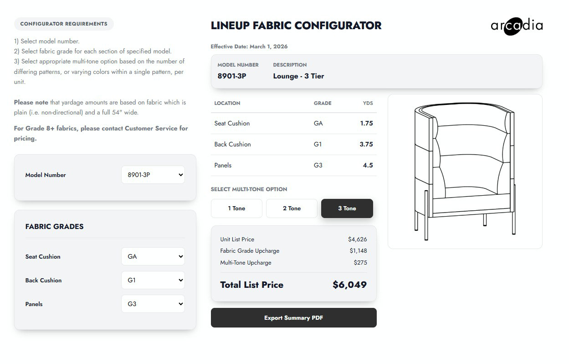This screenshot has height=364, width=569.
Task: Click the Lineup Fabric Configurator title
Action: click(296, 26)
